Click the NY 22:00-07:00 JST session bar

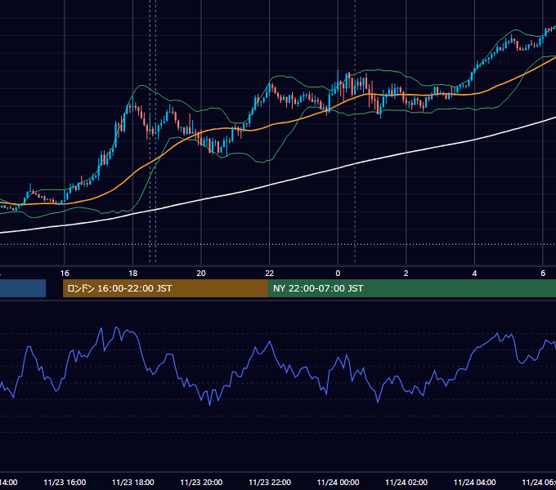[411, 288]
